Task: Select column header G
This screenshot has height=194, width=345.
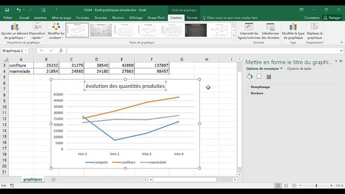Action: coord(182,59)
